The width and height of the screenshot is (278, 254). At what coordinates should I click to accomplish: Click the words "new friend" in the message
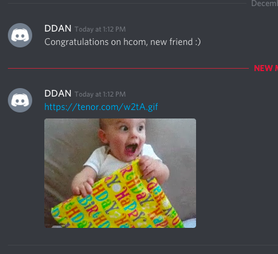point(172,42)
